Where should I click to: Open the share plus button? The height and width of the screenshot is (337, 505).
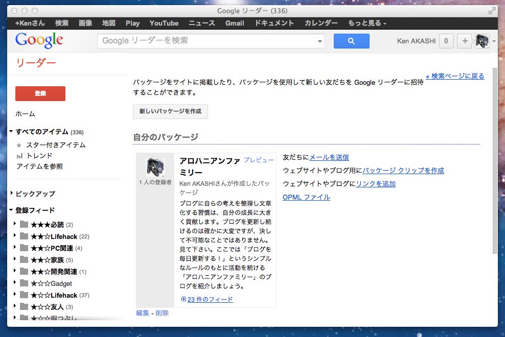(465, 41)
